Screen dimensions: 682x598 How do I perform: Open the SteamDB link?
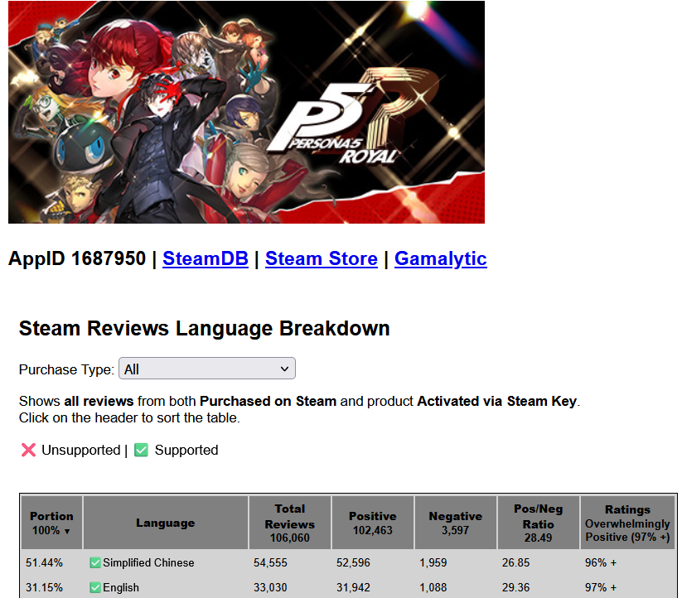(206, 258)
